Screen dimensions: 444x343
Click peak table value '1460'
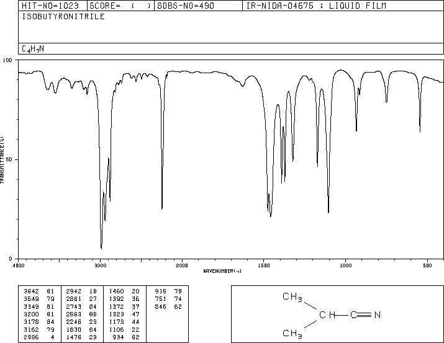pyautogui.click(x=116, y=292)
